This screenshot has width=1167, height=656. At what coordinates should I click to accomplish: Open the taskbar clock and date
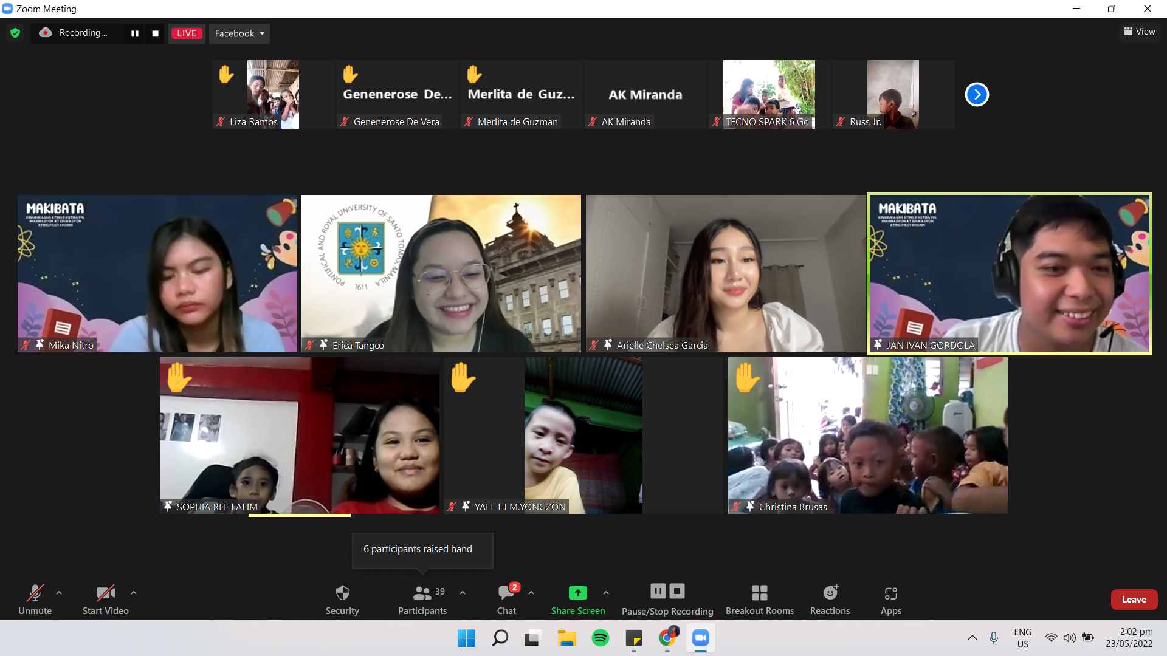coord(1129,638)
